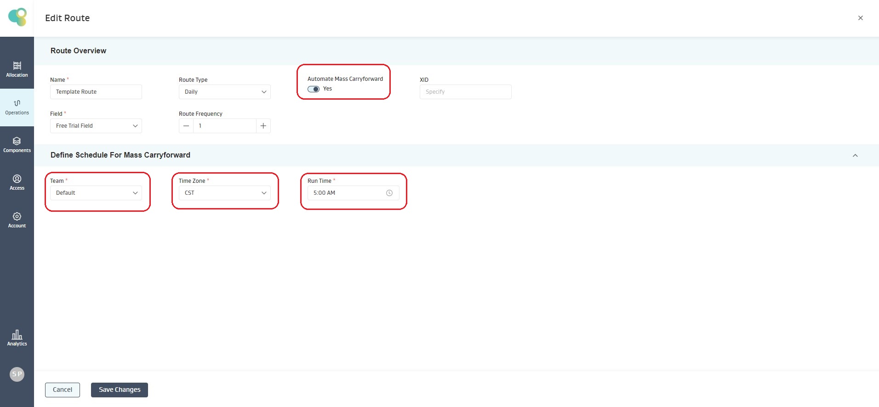Click the XID input field
879x407 pixels.
[x=465, y=92]
